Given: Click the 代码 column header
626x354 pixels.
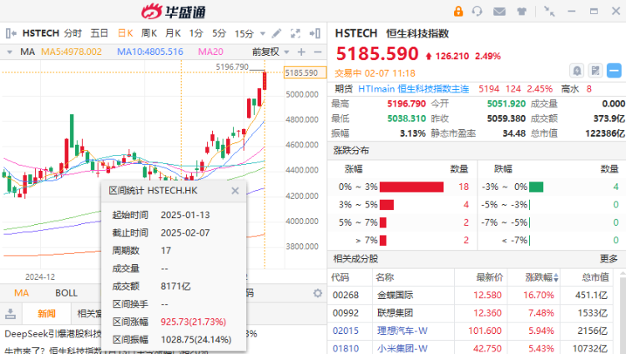Looking at the screenshot, I should pos(341,277).
